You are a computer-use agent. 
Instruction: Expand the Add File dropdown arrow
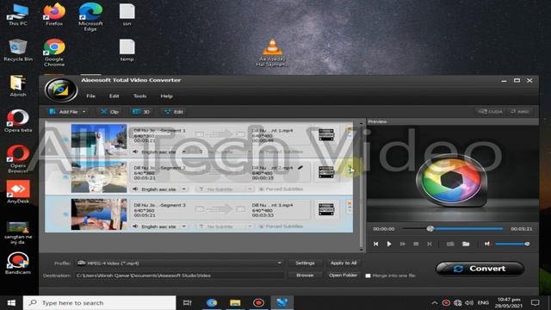pos(84,112)
